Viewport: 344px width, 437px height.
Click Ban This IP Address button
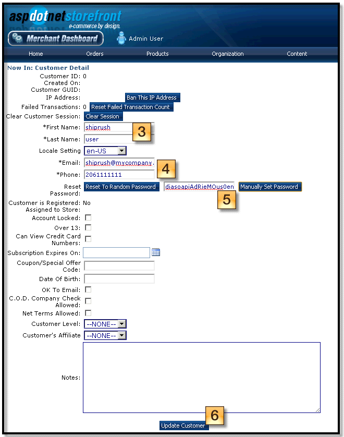point(152,98)
